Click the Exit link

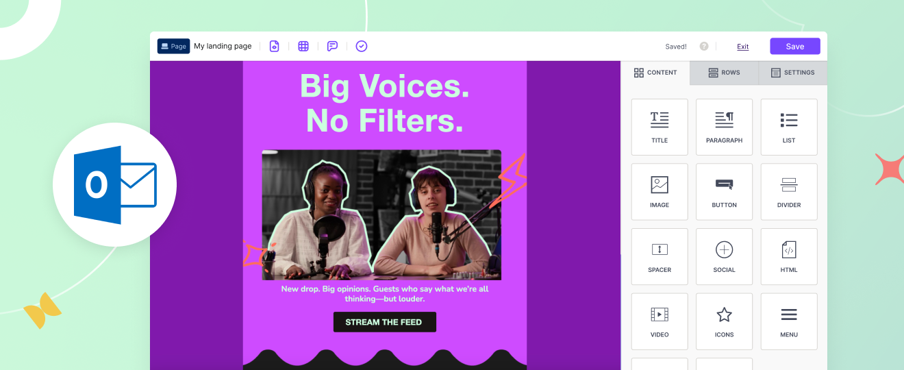click(743, 47)
